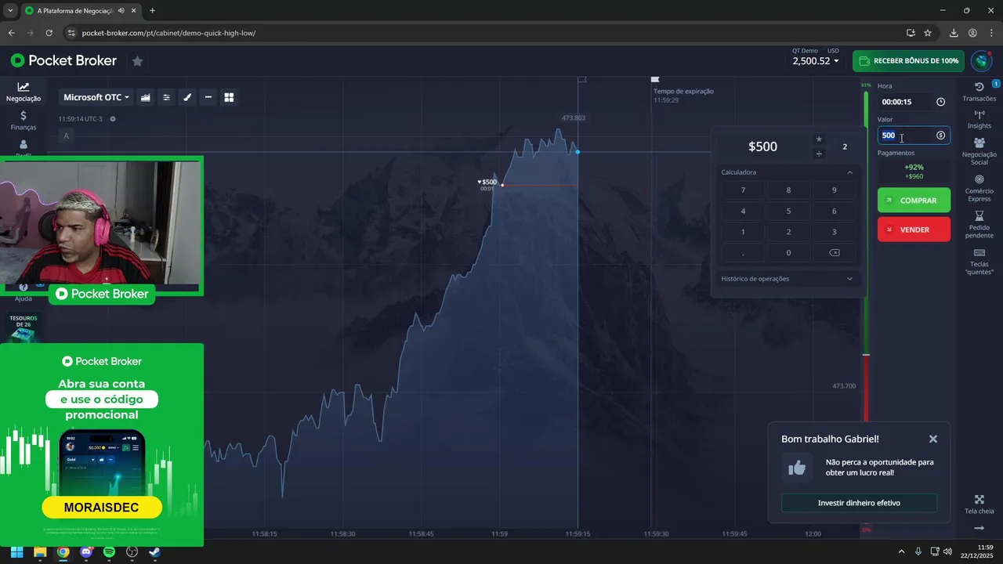Open time zone gear settings

[113, 119]
